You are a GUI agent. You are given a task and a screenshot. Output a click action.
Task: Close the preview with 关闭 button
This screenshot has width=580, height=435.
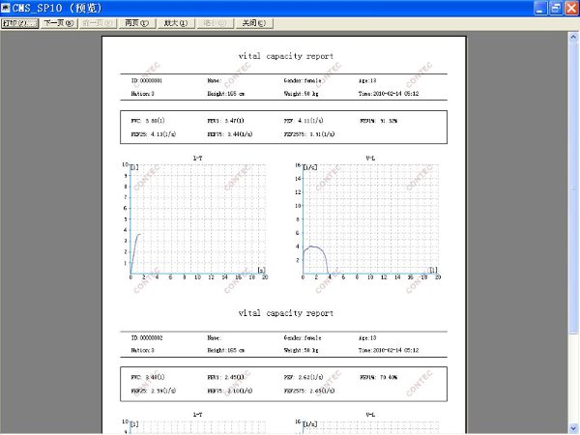pos(253,22)
